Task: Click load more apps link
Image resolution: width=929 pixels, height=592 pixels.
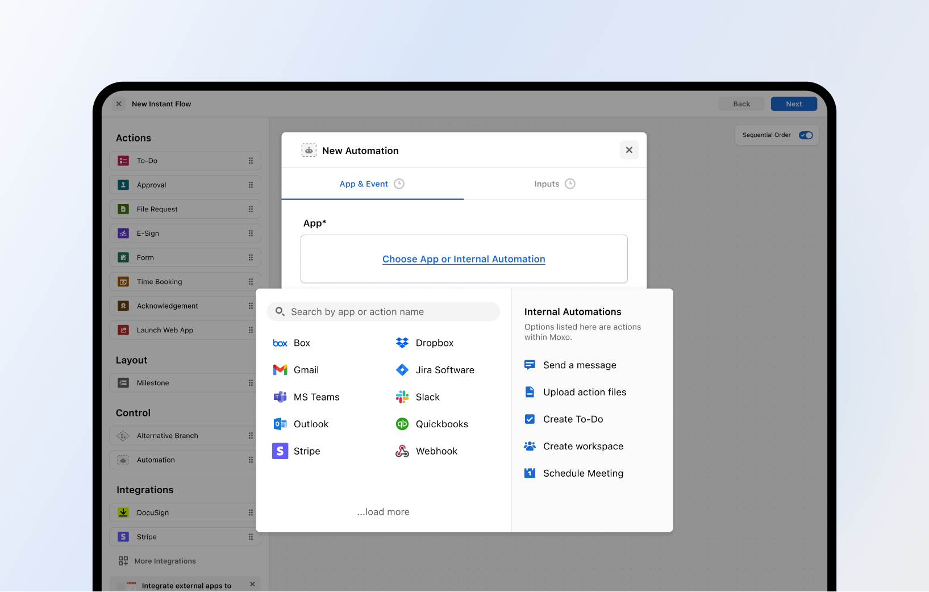Action: point(384,512)
